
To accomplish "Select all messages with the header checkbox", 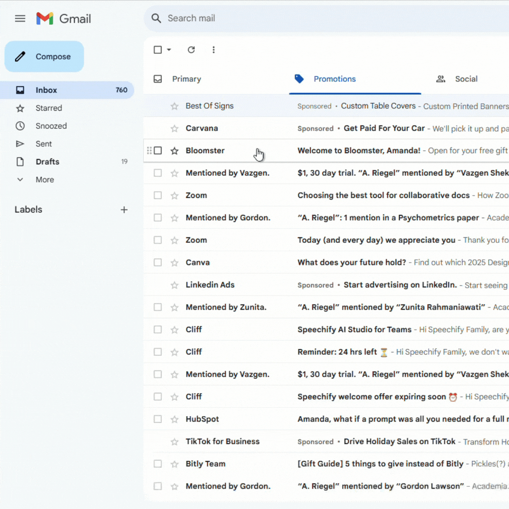I will point(157,49).
